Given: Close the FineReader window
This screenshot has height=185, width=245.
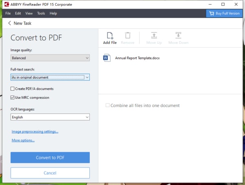Looking at the screenshot, I should [x=236, y=4].
